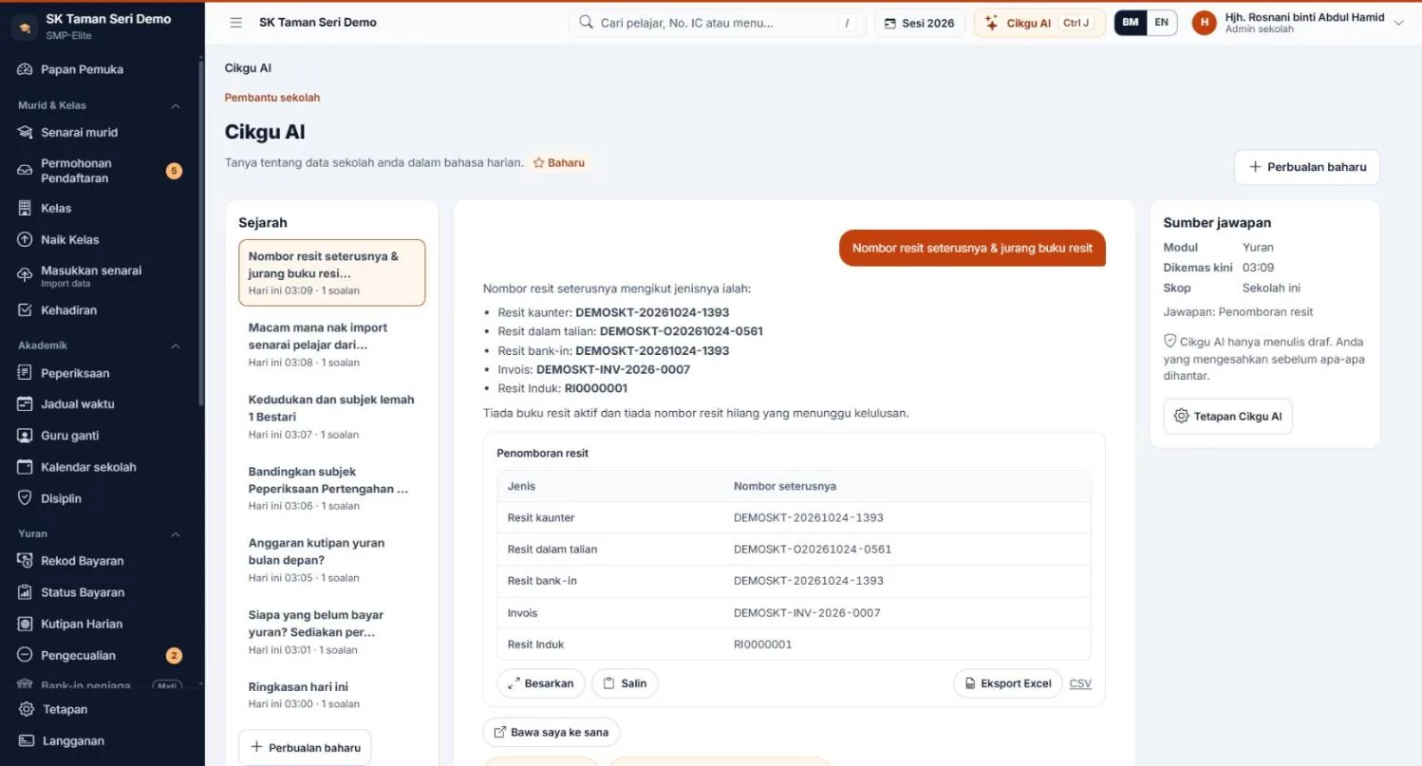Collapse the Murid & Kelas section

(176, 105)
